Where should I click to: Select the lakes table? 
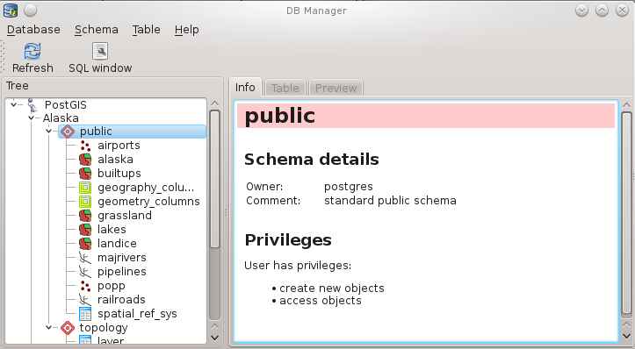click(x=112, y=229)
